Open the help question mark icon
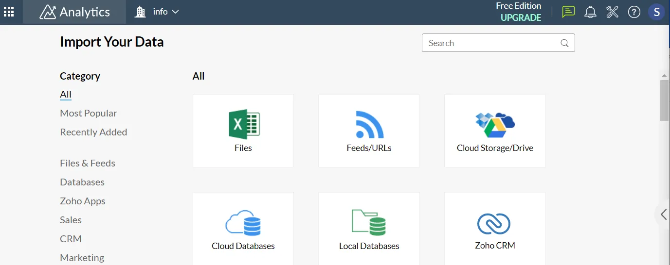Viewport: 670px width, 265px height. coord(634,12)
